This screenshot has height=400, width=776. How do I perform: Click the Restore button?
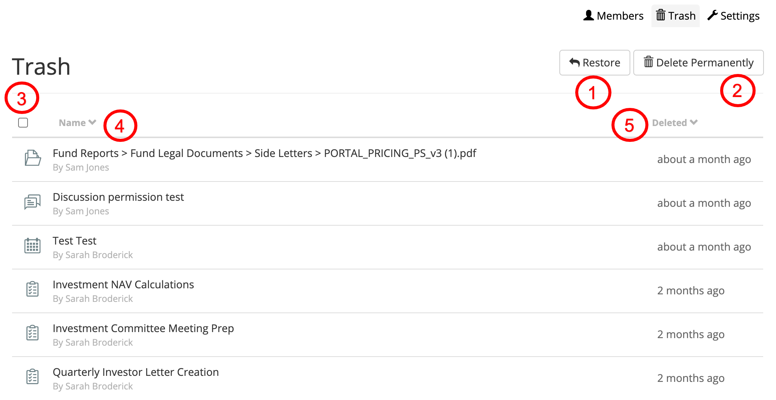(595, 63)
